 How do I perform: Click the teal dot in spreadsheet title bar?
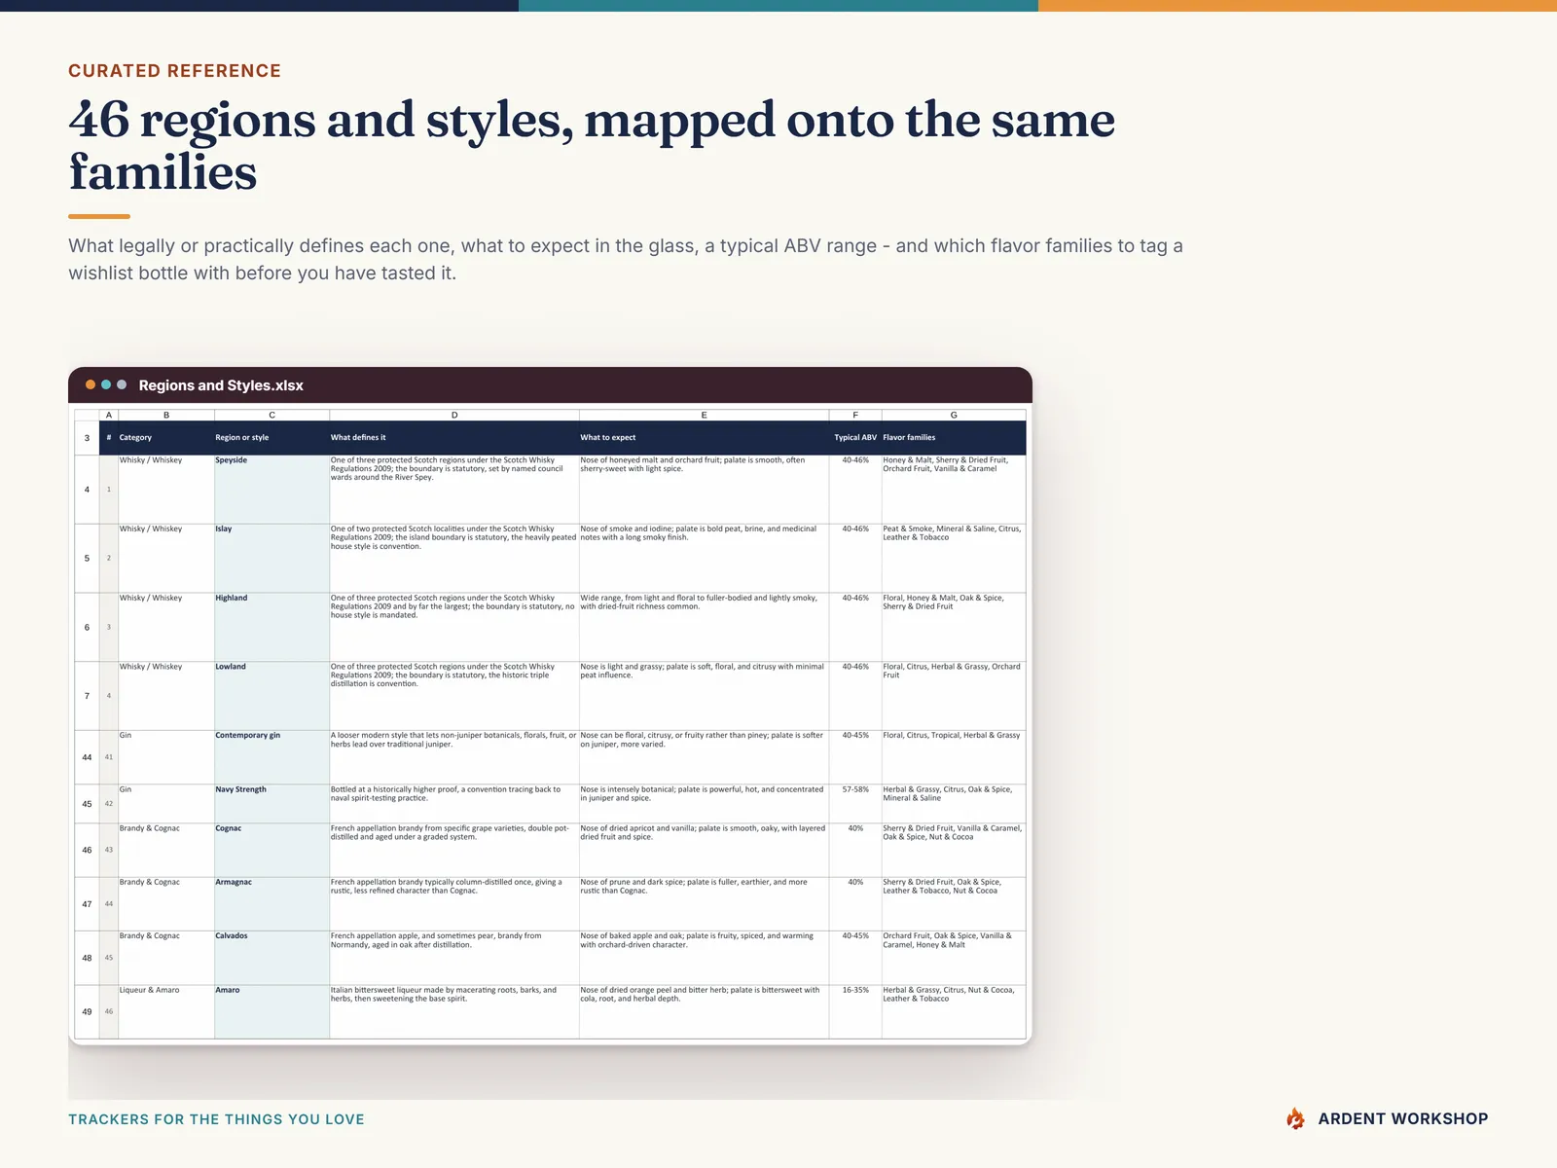click(106, 384)
